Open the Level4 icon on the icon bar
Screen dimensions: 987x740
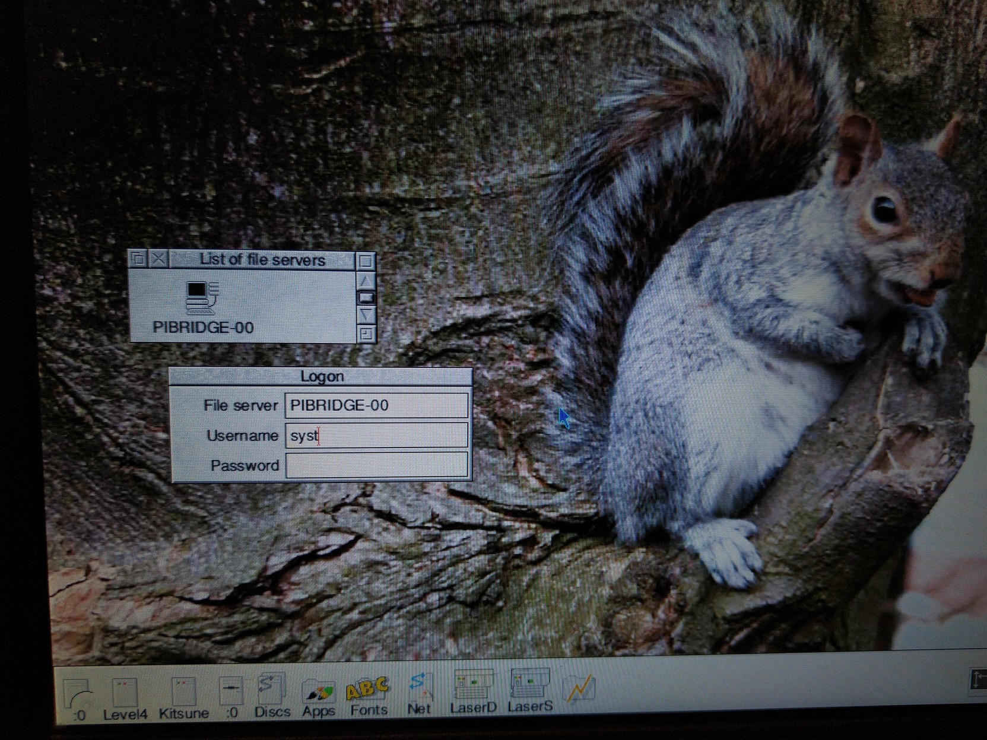click(124, 693)
